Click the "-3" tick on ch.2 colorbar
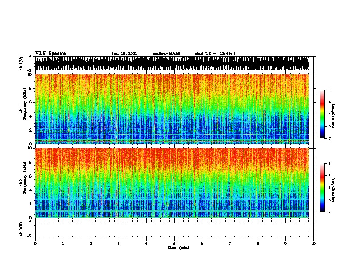The height and width of the screenshot is (273, 353). point(329,164)
